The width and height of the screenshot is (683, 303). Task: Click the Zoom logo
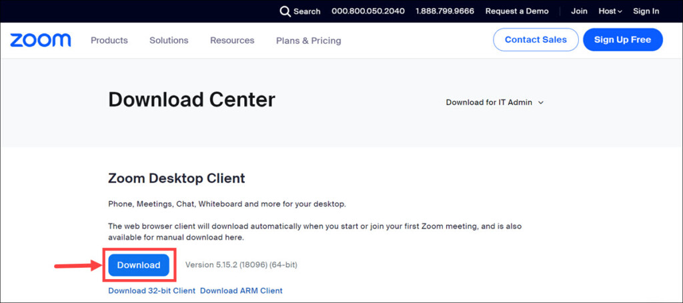(x=41, y=40)
